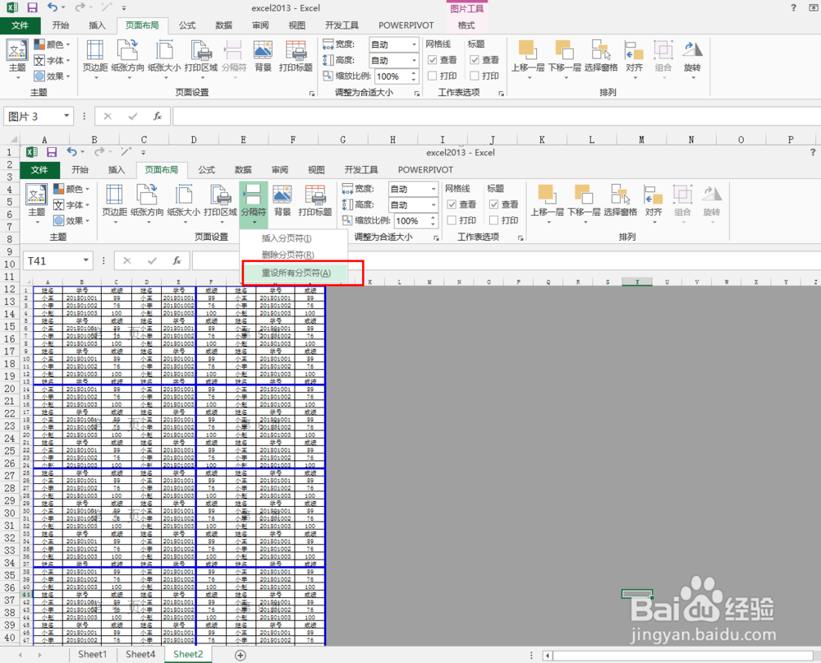Click Redo arrow in main title bar
Screen dimensions: 821x663
[x=80, y=7]
